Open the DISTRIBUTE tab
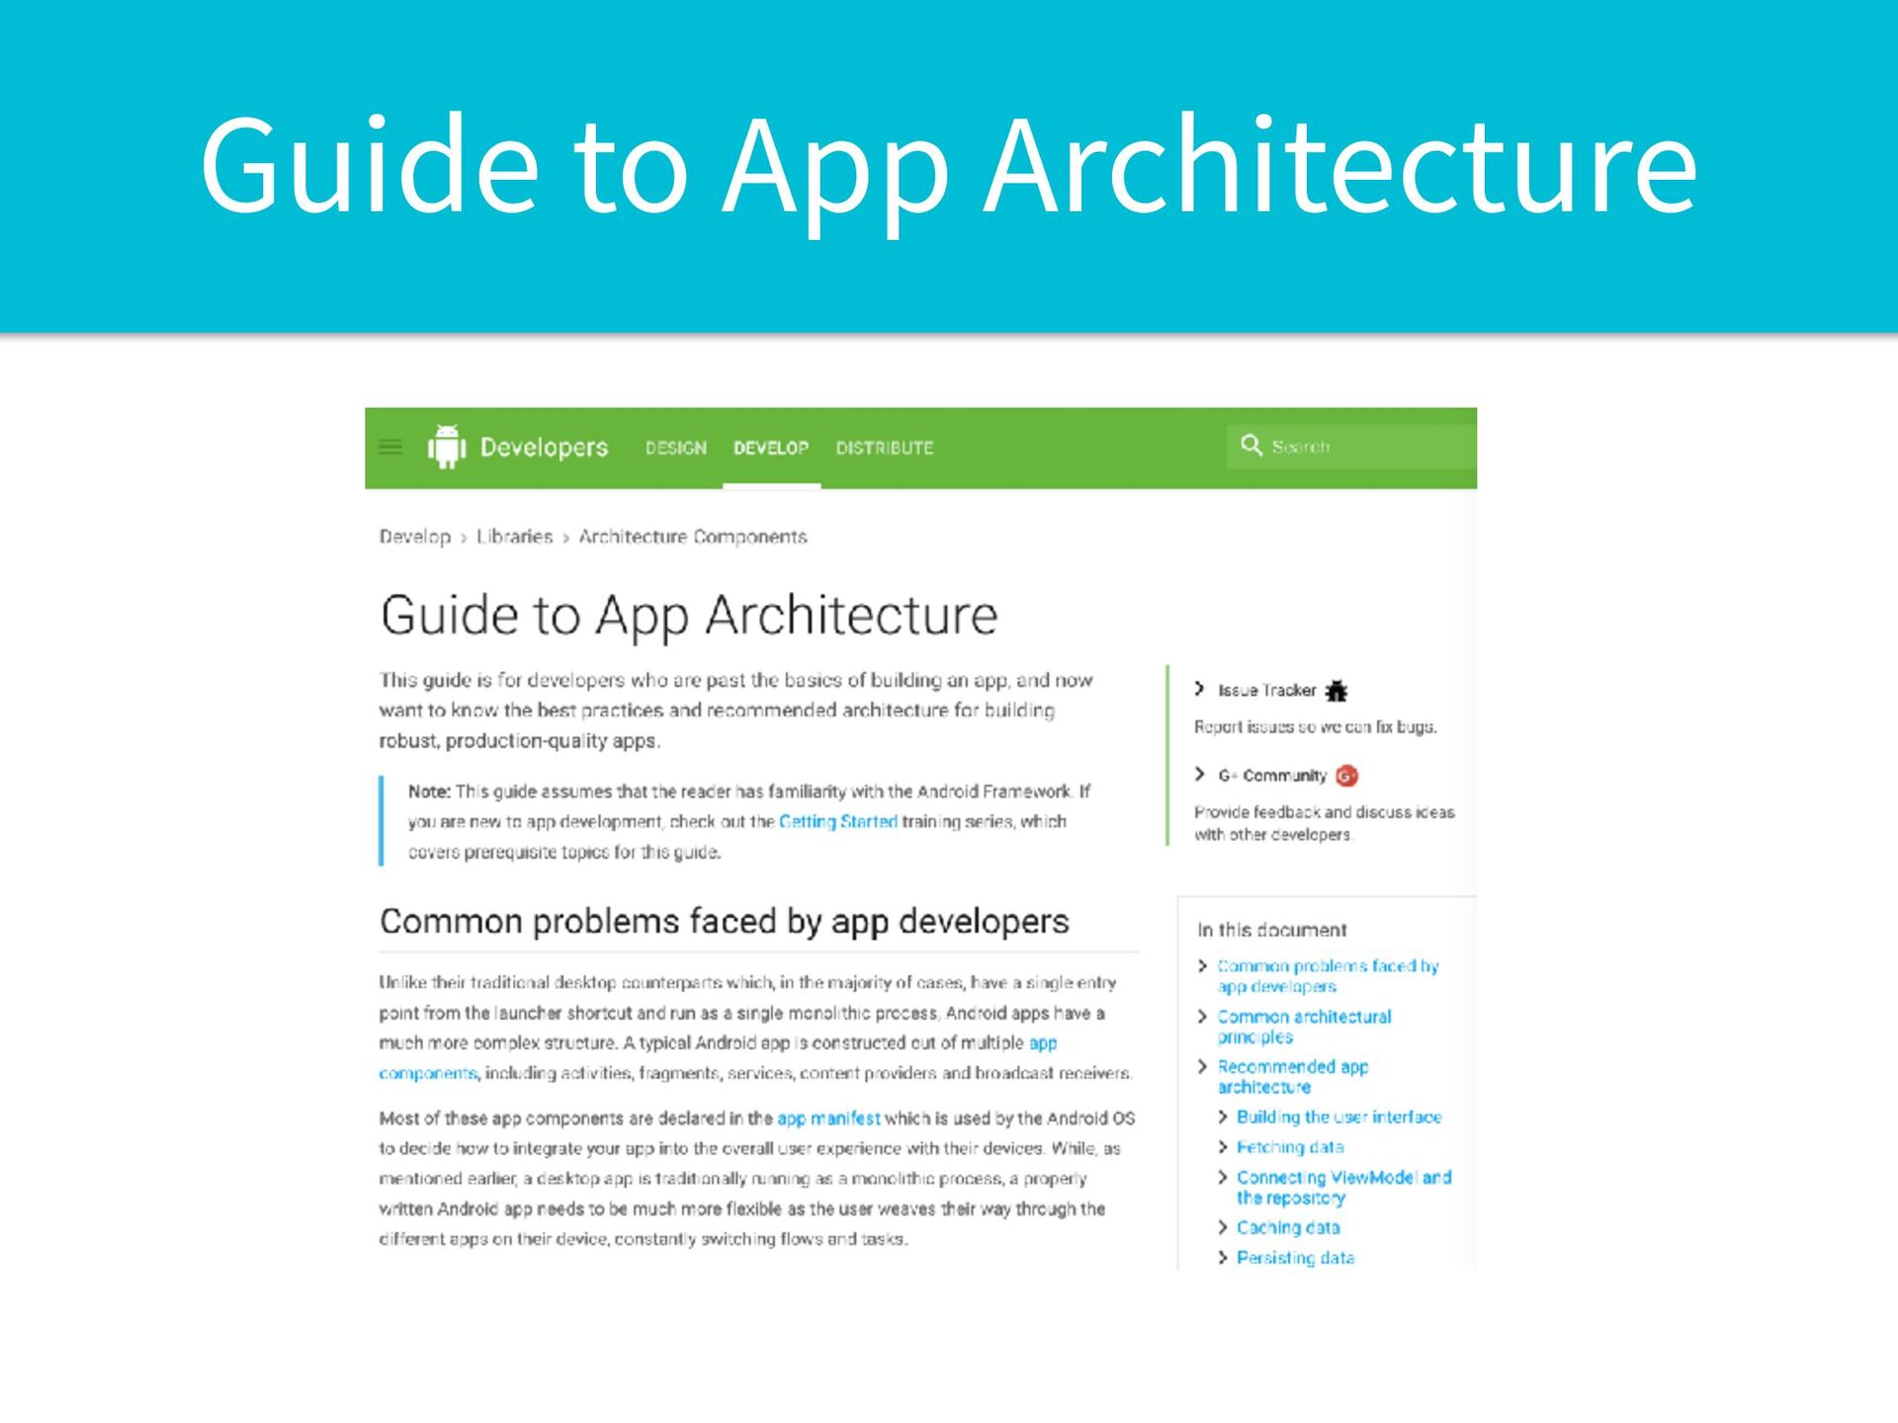1898x1423 pixels. [885, 448]
